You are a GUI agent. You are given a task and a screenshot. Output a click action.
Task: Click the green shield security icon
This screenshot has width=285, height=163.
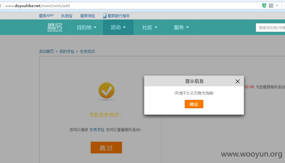point(264,6)
